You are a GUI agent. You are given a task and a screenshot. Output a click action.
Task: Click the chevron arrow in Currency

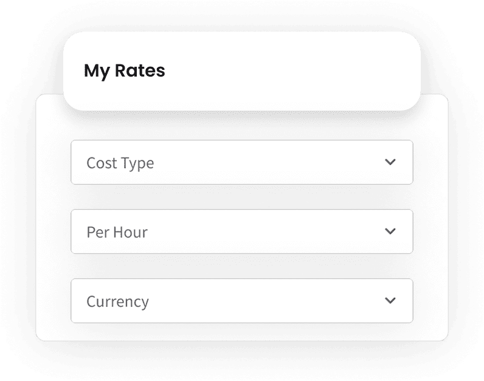(390, 301)
